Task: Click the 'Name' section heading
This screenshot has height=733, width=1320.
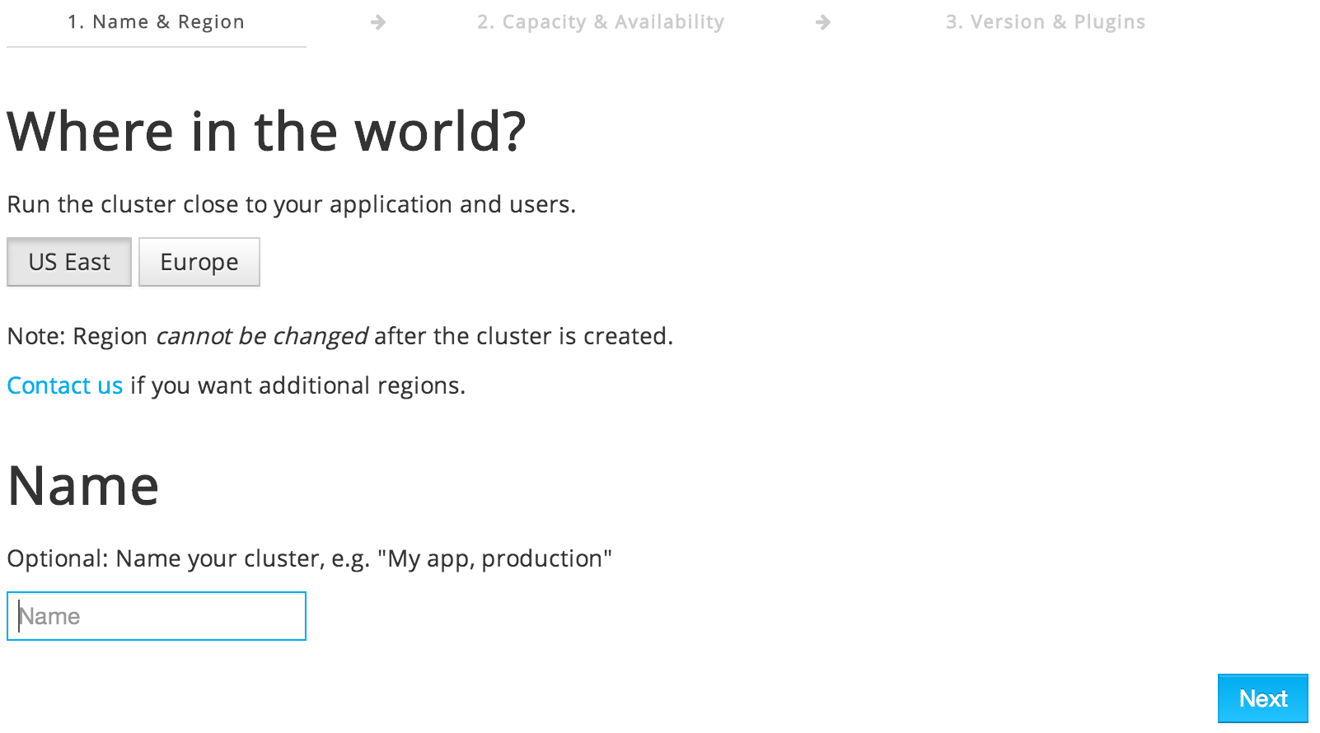Action: (x=83, y=486)
